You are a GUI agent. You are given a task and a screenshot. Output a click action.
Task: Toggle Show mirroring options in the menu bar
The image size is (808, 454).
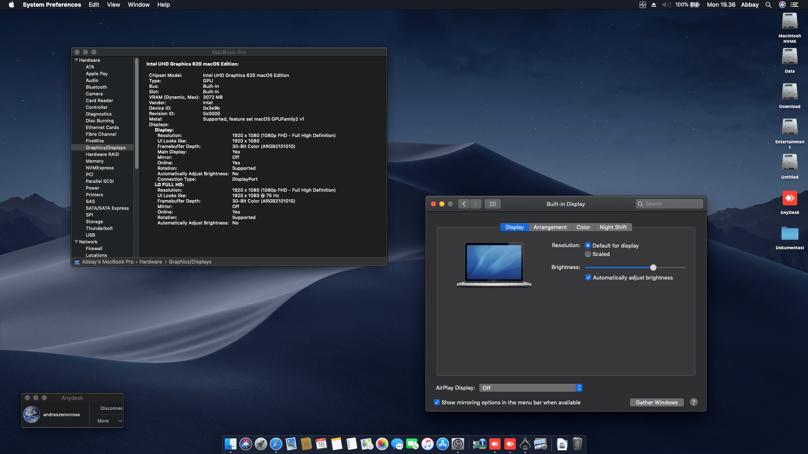[x=437, y=402]
